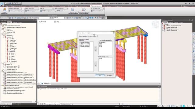195x109 pixels.
Task: Click right-arrow button beside strength group list
Action: (96, 48)
